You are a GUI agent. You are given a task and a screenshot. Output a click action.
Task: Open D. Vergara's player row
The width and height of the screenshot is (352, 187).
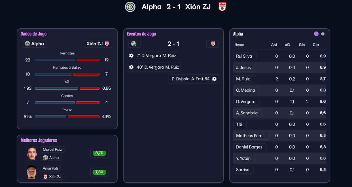pyautogui.click(x=246, y=102)
